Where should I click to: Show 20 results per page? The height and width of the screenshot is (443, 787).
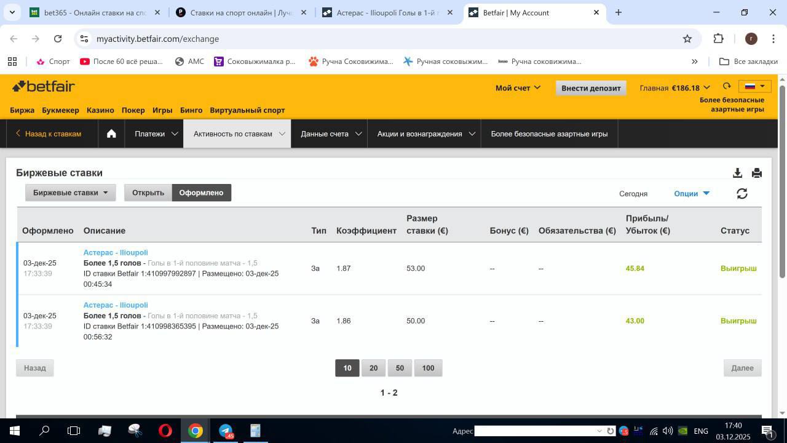coord(373,368)
